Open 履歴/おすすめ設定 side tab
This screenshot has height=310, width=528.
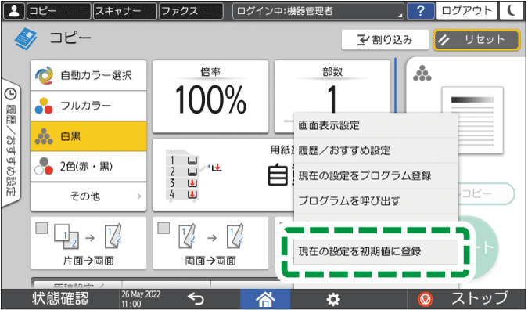coord(11,144)
